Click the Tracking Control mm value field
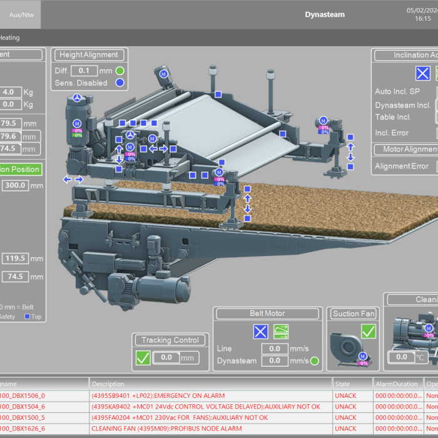The height and width of the screenshot is (438, 438). (x=166, y=358)
